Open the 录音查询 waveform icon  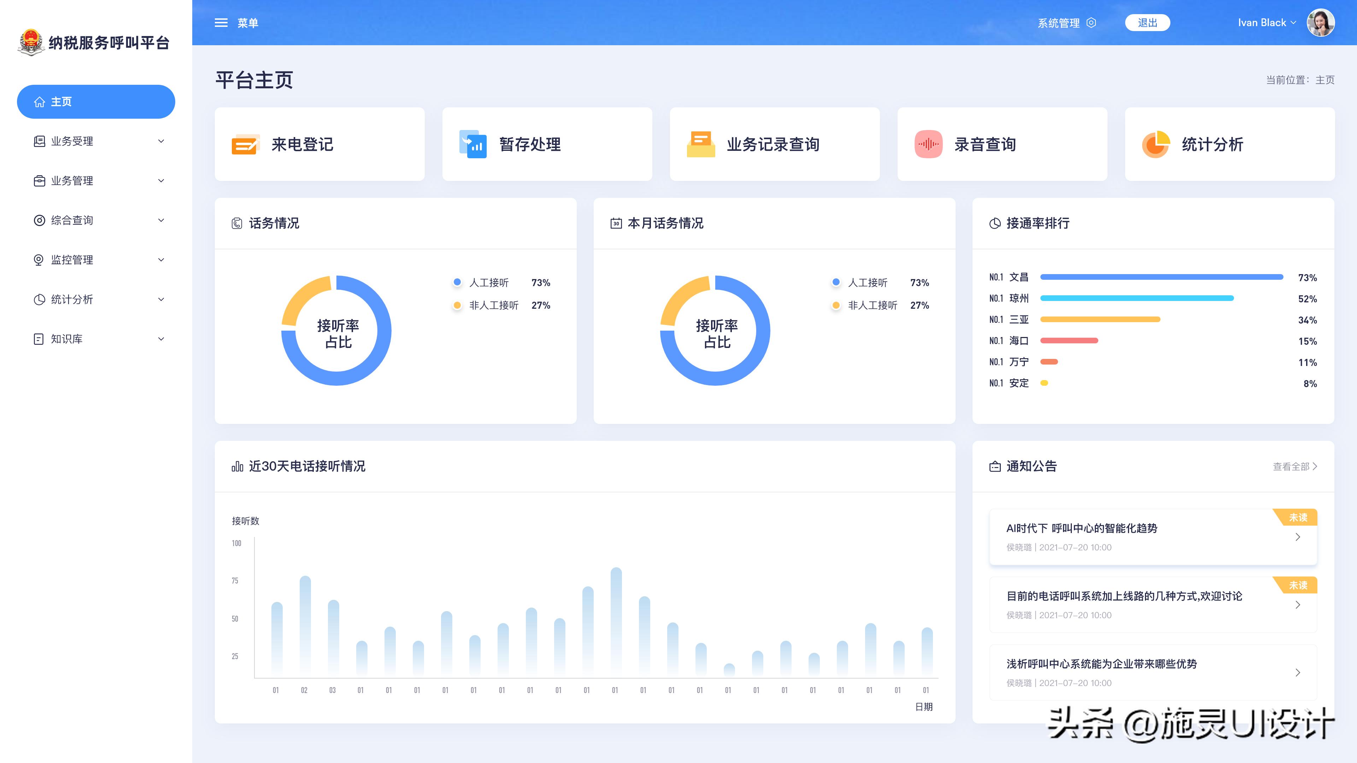click(x=928, y=144)
